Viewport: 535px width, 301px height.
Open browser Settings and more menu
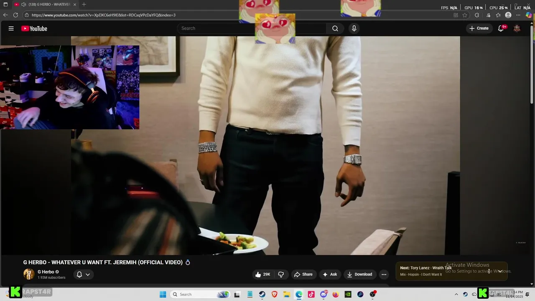tap(518, 15)
